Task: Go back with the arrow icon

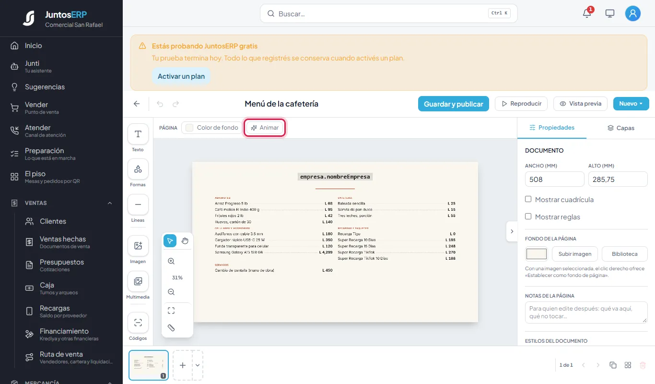Action: coord(137,104)
